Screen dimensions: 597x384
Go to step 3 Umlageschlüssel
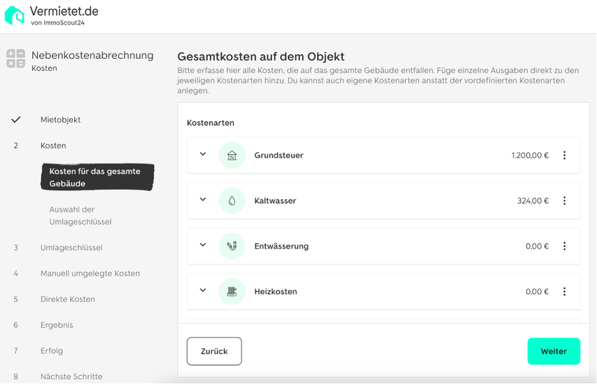(x=71, y=248)
